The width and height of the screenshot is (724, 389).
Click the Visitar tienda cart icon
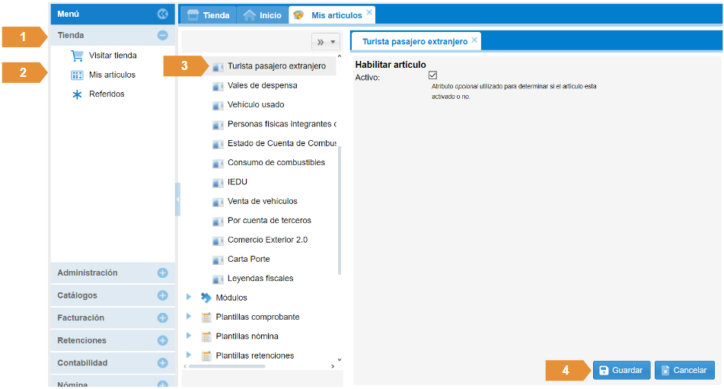click(77, 56)
